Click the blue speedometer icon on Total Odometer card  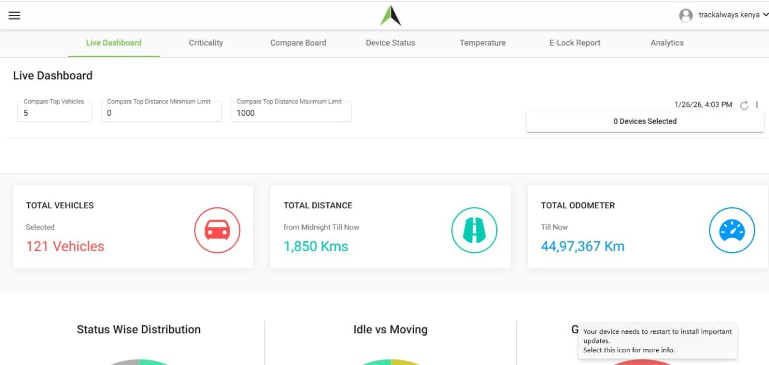coord(732,230)
